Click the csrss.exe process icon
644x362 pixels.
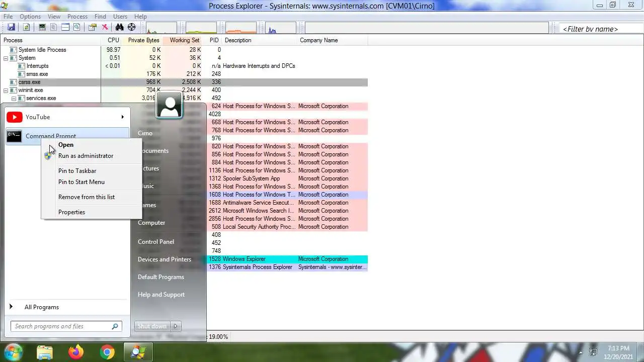click(14, 82)
